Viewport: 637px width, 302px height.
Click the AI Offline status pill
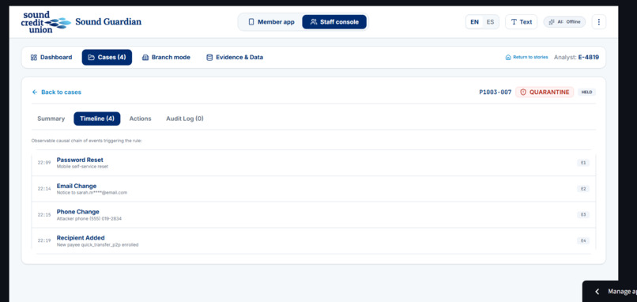click(564, 22)
